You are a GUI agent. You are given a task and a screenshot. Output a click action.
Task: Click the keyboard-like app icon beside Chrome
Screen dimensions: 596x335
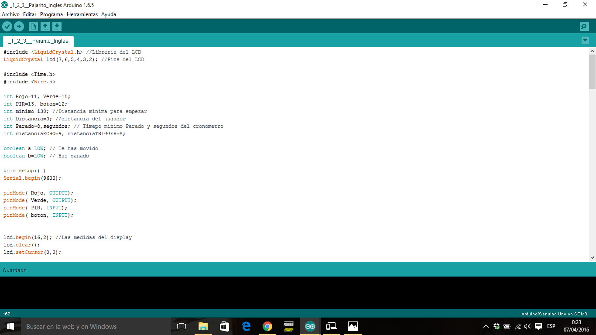point(289,326)
